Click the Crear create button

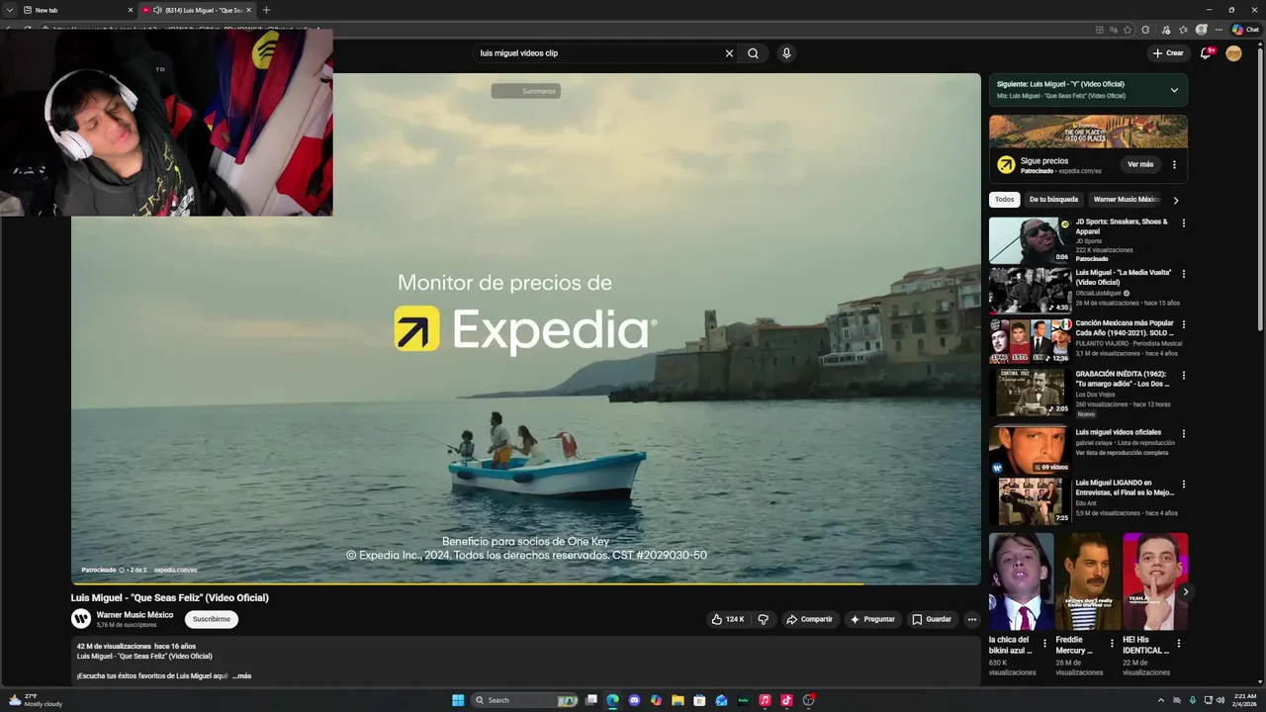[1168, 53]
